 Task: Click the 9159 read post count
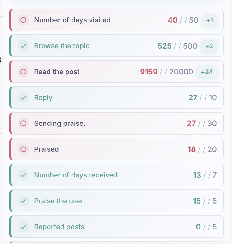click(x=149, y=72)
